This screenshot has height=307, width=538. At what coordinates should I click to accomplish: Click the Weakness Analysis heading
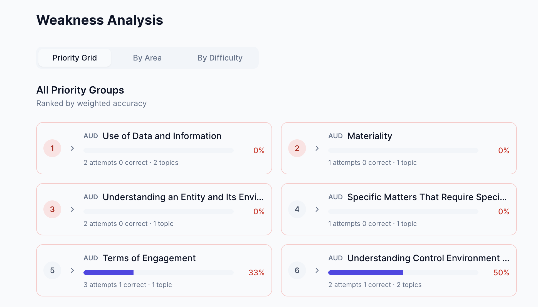100,20
